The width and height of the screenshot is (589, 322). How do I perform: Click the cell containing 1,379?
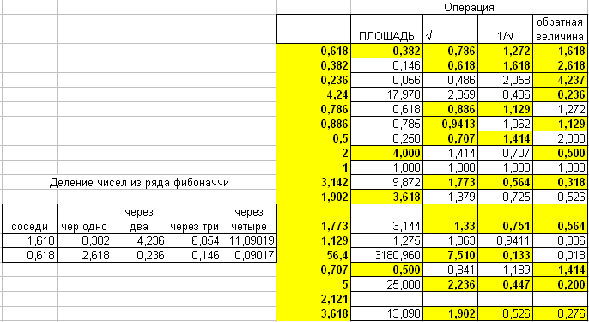451,197
